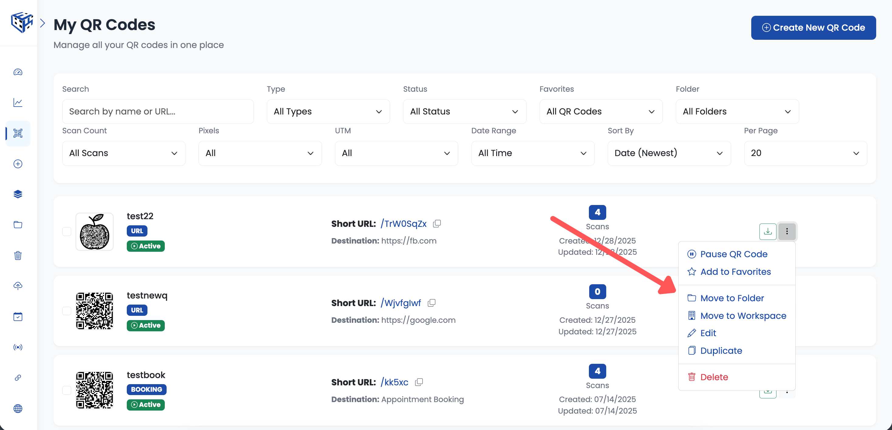Open the Analytics section in the sidebar
Image resolution: width=892 pixels, height=430 pixels.
coord(18,102)
